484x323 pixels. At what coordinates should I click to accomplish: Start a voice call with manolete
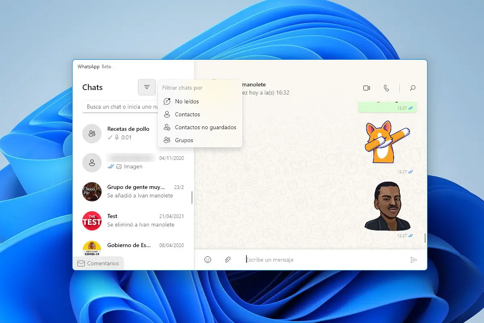[386, 88]
